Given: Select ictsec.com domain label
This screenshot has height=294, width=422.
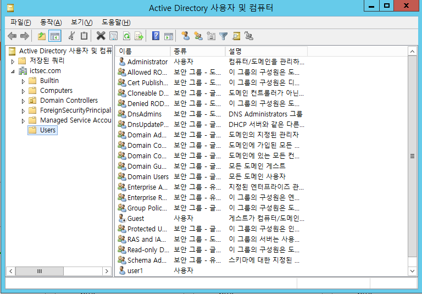Looking at the screenshot, I should (45, 71).
